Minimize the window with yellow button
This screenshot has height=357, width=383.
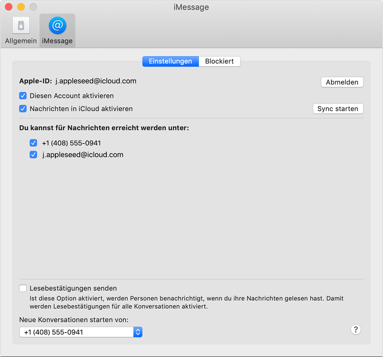click(21, 7)
